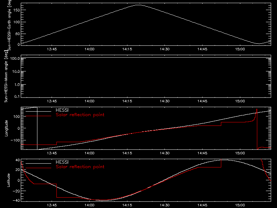Click 14:45 time label under Latitude plot
Screen dimensions: 277x208
coord(203,205)
